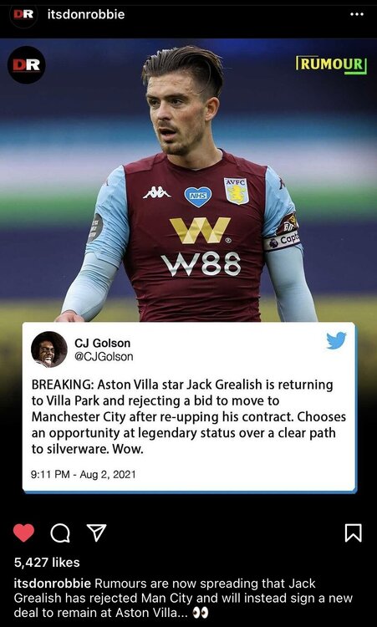Open three-dot post options menu
377x627 pixels.
[x=357, y=14]
